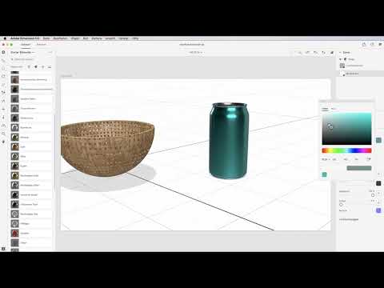Click the teal saved swatch below color values
The height and width of the screenshot is (288, 384).
324,174
